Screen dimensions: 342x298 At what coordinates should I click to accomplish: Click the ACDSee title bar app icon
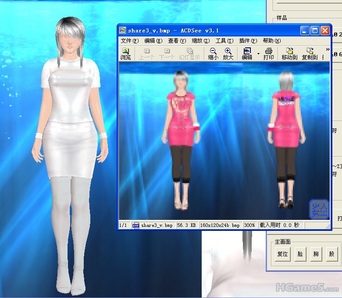[x=123, y=31]
